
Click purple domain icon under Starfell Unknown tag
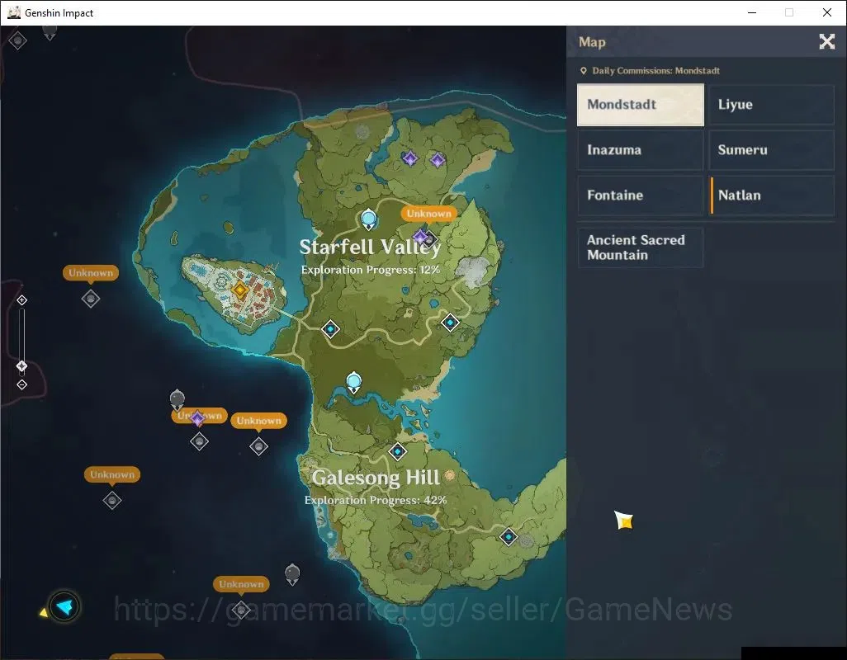[419, 237]
